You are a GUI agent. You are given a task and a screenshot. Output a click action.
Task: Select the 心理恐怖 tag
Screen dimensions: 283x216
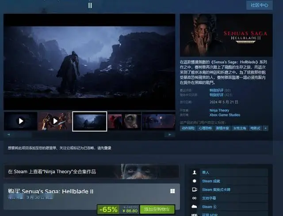tap(205, 128)
